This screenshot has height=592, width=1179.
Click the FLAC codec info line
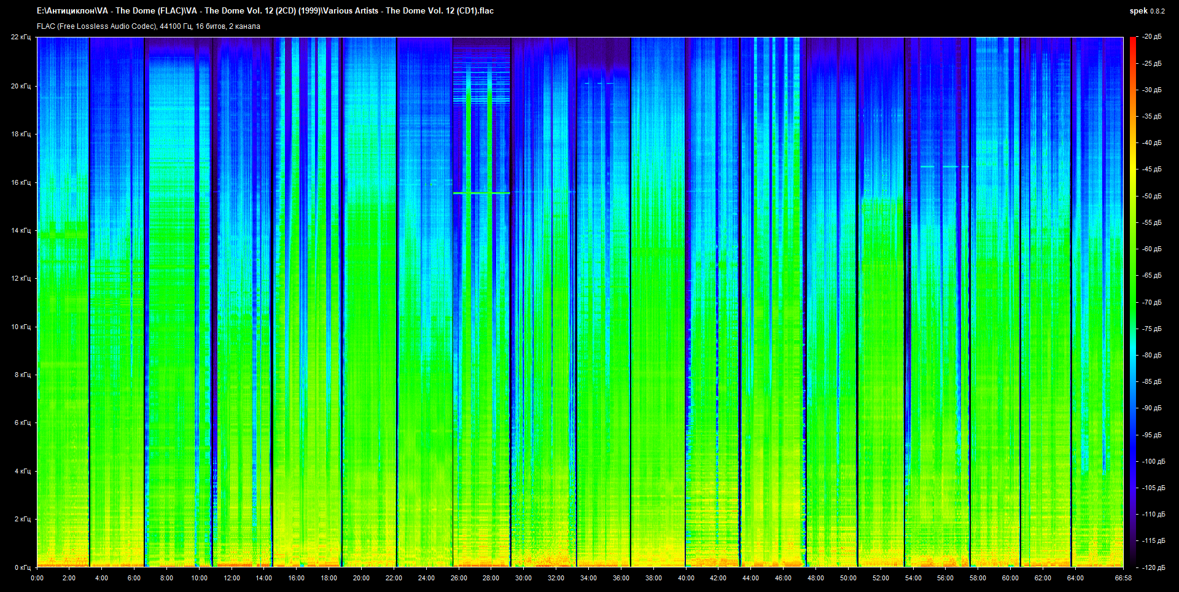tap(148, 26)
